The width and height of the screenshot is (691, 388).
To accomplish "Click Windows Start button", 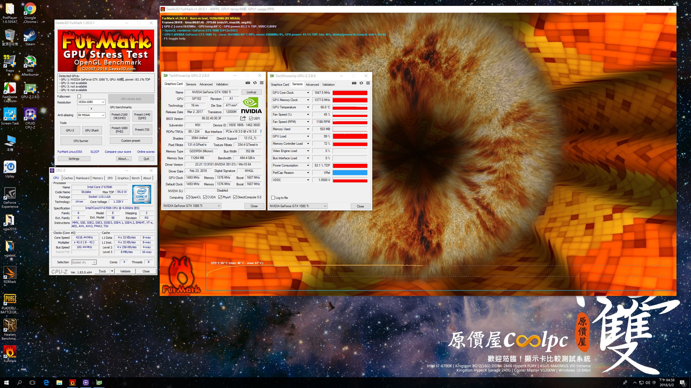I will click(x=6, y=382).
